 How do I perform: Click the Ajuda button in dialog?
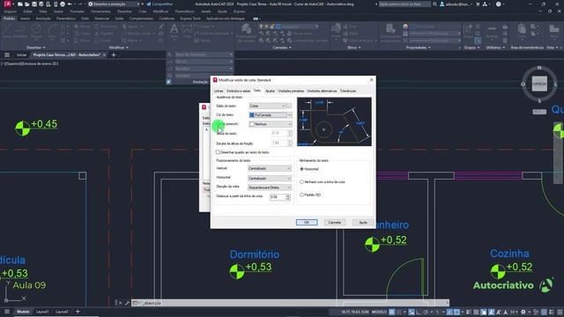[363, 223]
